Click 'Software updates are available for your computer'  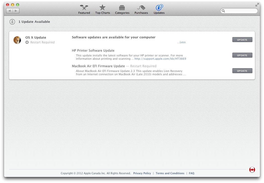tap(114, 37)
